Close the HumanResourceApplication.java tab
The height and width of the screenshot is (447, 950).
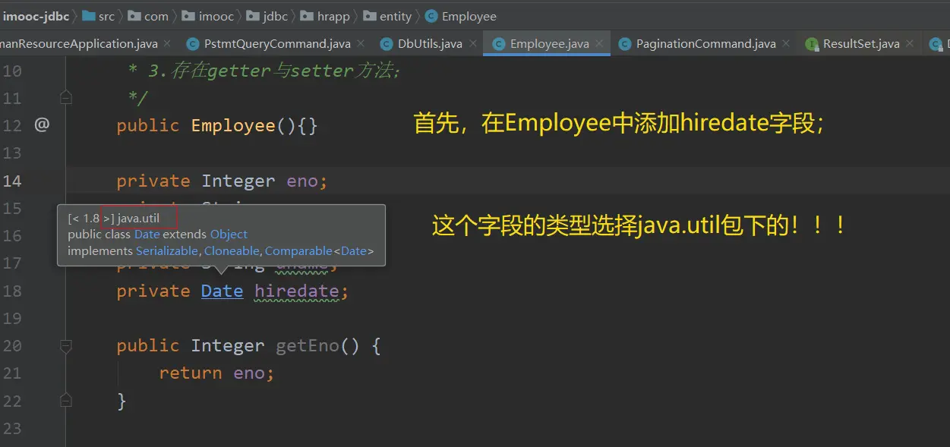pos(167,44)
